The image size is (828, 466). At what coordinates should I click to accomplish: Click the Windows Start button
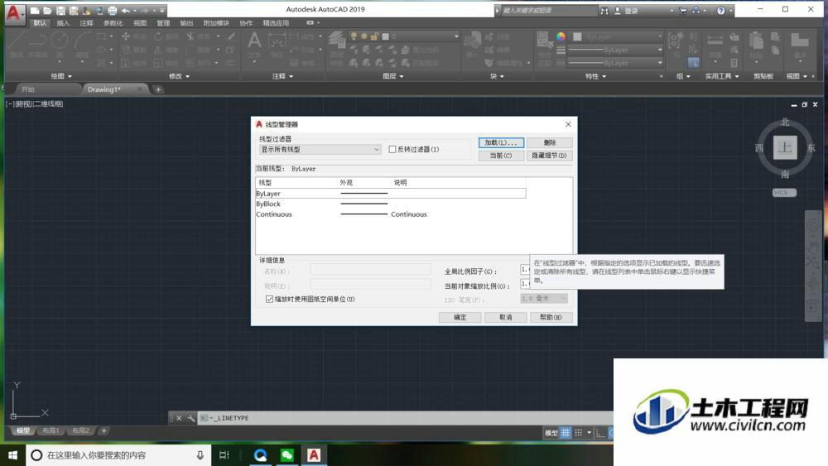[12, 455]
